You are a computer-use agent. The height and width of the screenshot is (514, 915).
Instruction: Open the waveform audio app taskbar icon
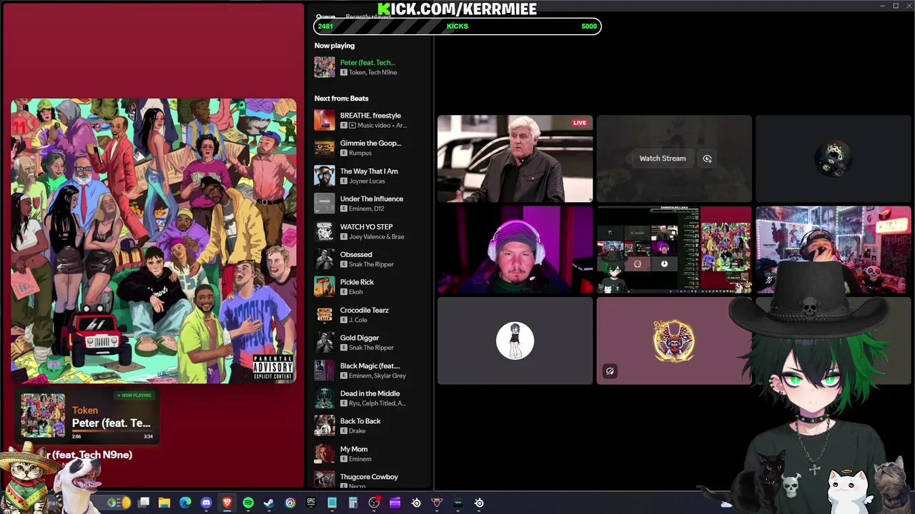(x=458, y=503)
